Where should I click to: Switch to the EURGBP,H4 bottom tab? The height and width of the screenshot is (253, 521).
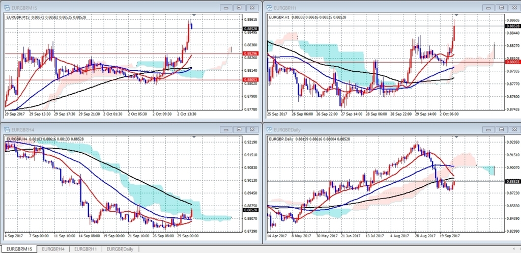click(x=53, y=249)
